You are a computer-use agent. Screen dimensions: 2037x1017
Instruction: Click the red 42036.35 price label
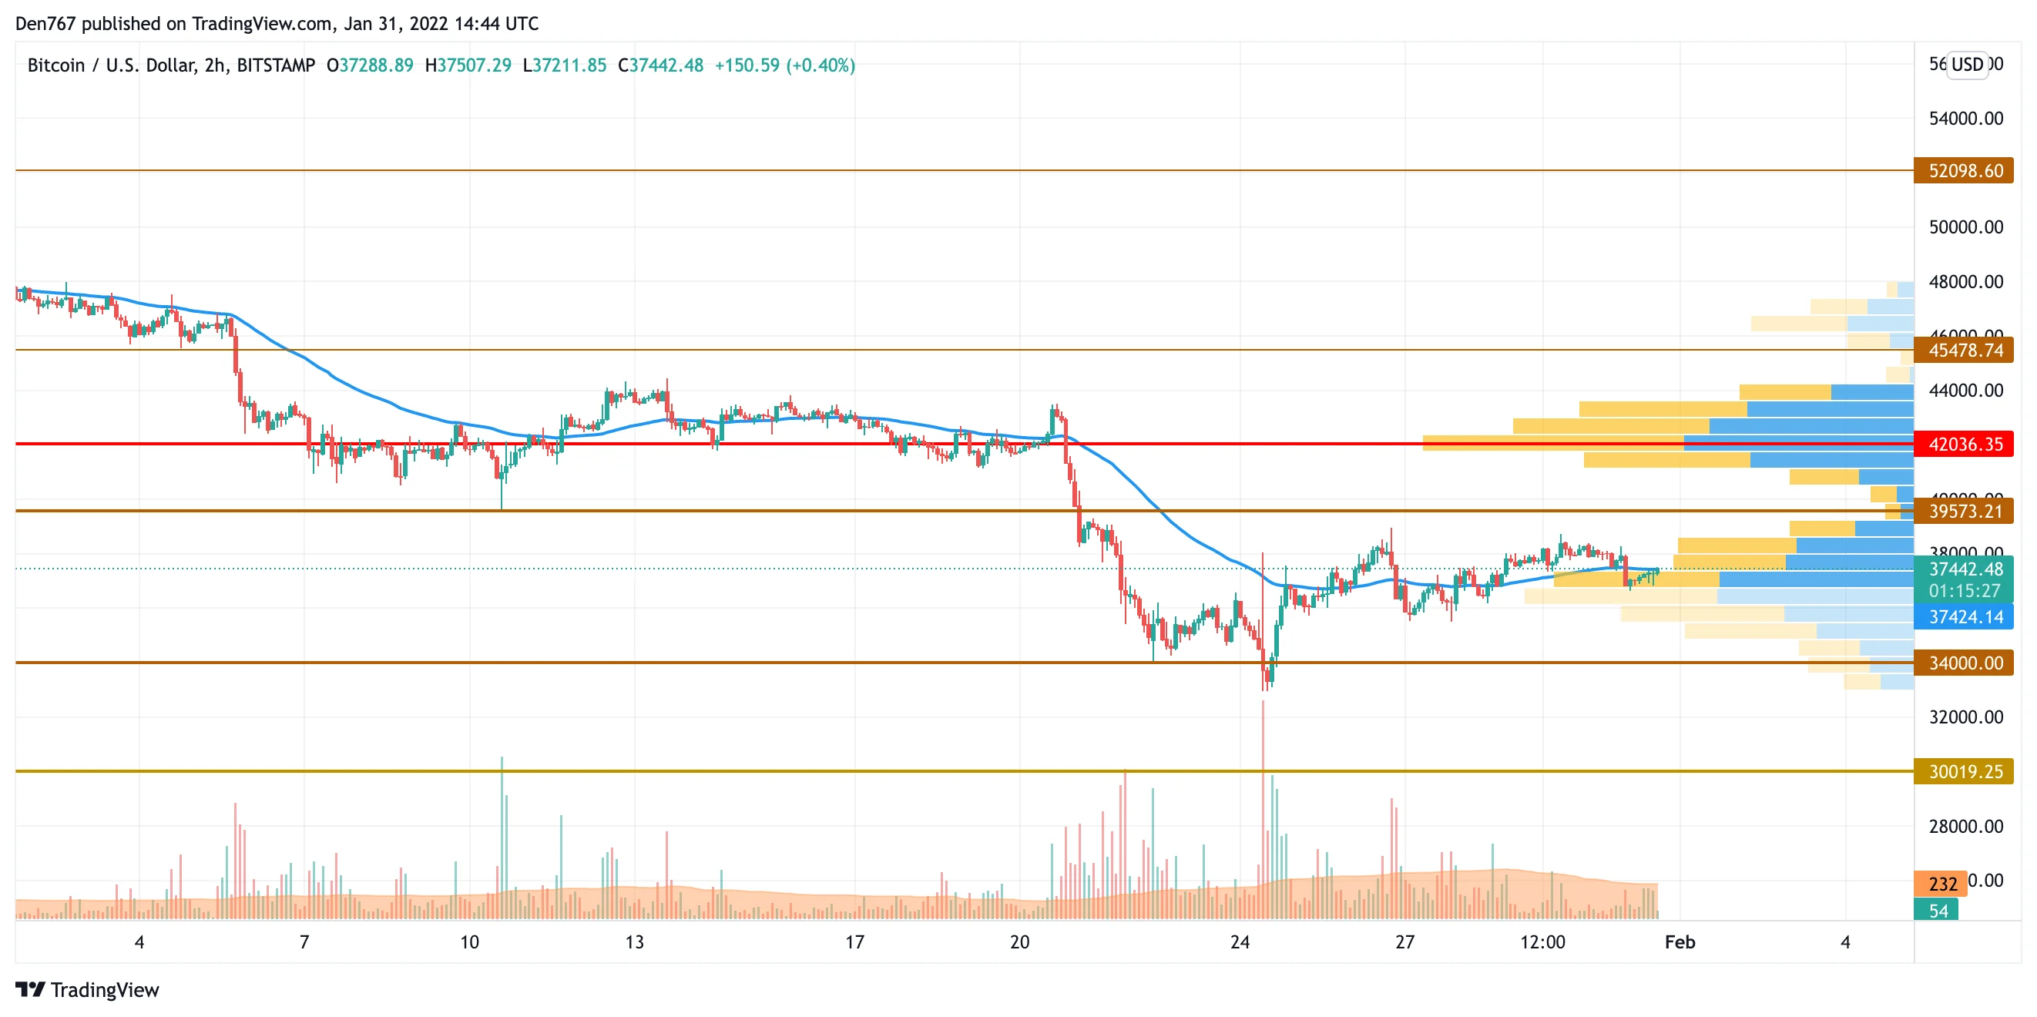[1965, 444]
